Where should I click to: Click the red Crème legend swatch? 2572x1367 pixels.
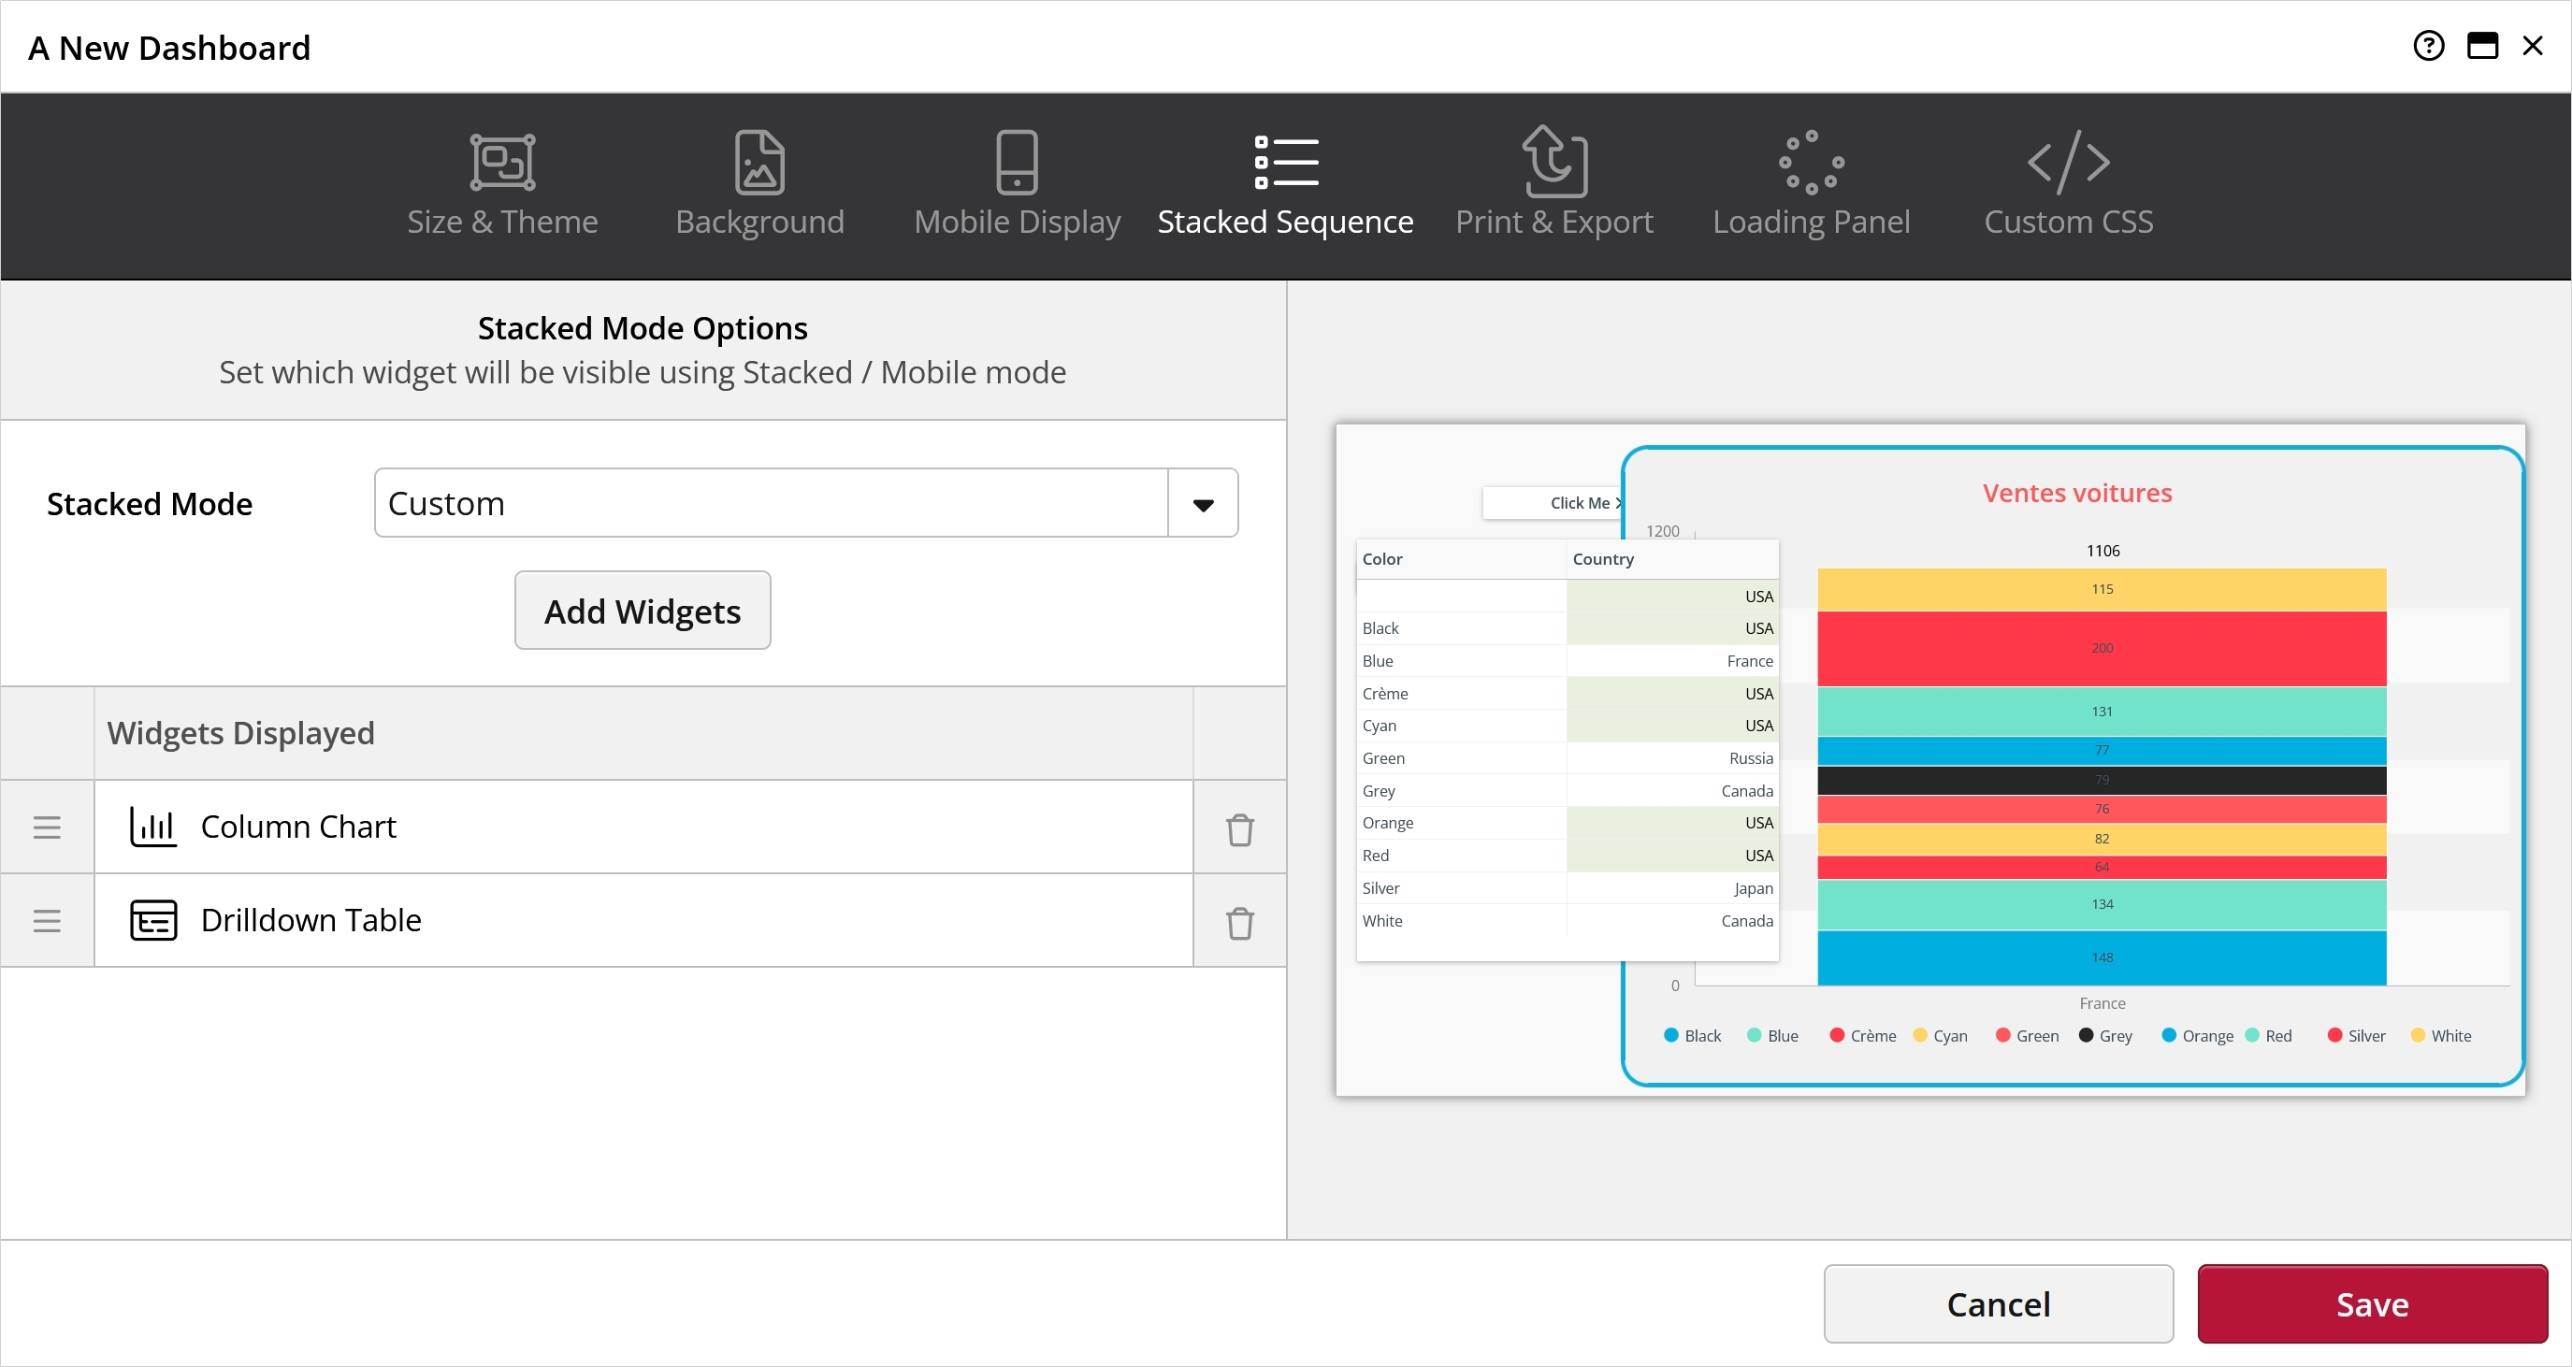(1837, 1035)
